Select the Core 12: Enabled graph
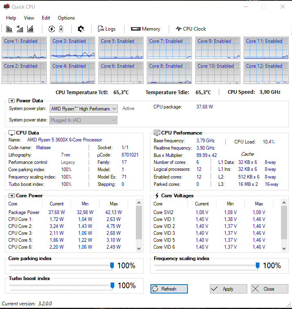292x309 pixels. pos(266,73)
